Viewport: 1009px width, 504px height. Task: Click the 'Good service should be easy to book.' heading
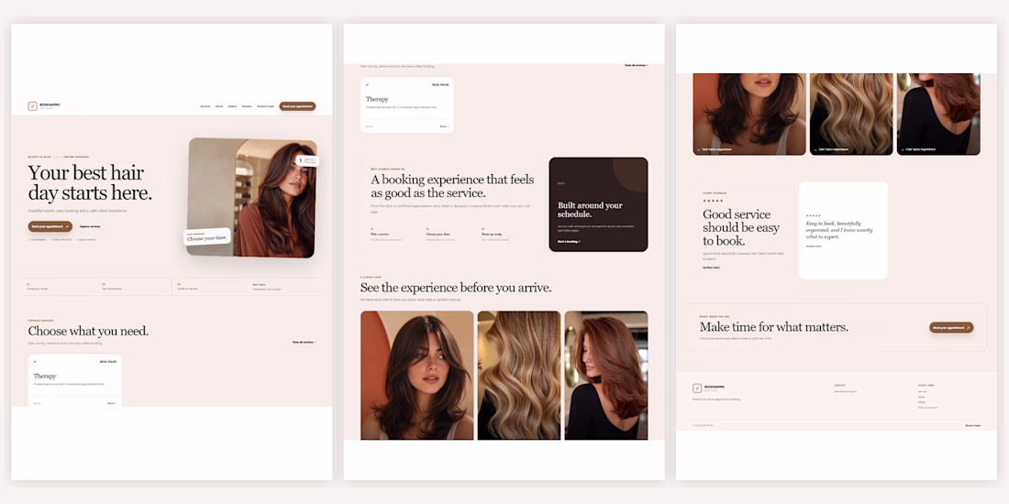click(740, 227)
